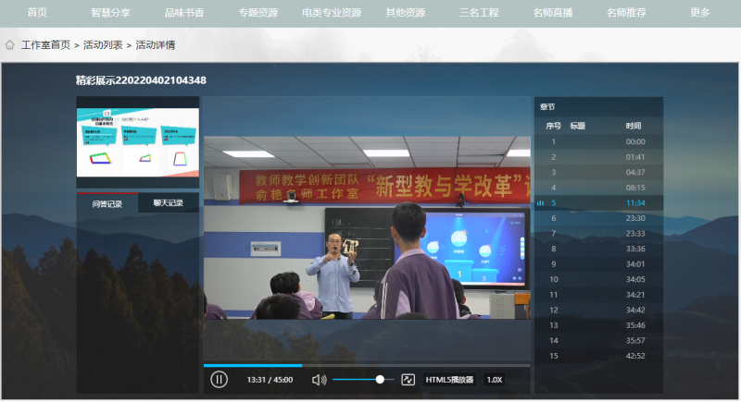Switch to the 问答记录 tab

point(107,203)
